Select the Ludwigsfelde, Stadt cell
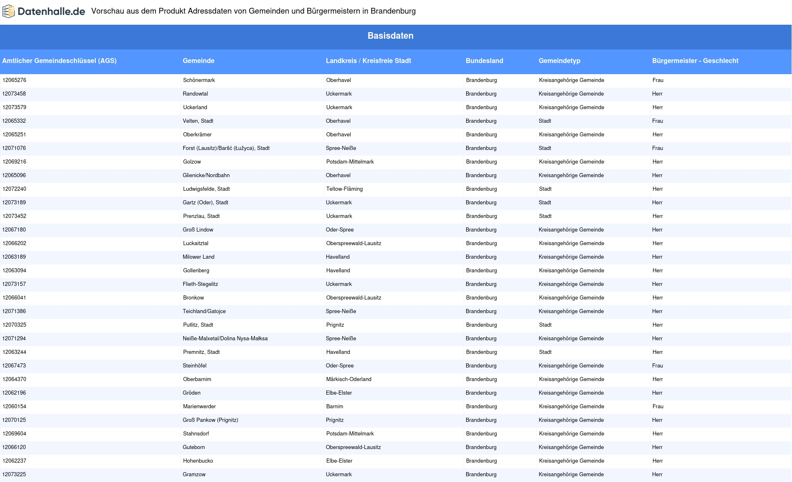 point(206,189)
